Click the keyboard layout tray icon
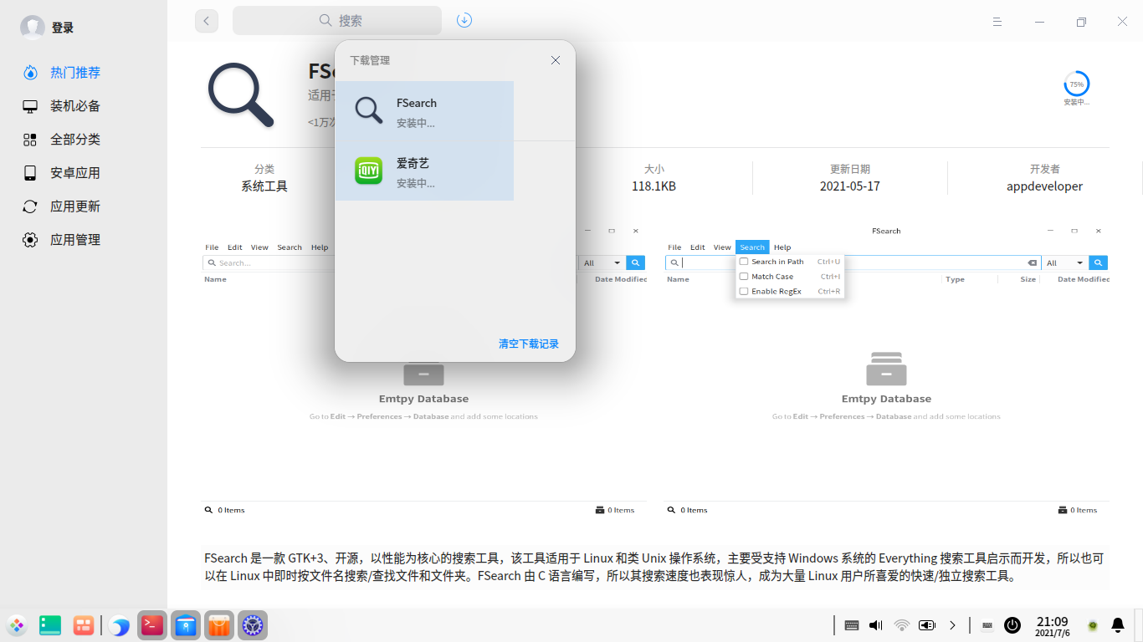This screenshot has width=1143, height=642. [x=852, y=625]
